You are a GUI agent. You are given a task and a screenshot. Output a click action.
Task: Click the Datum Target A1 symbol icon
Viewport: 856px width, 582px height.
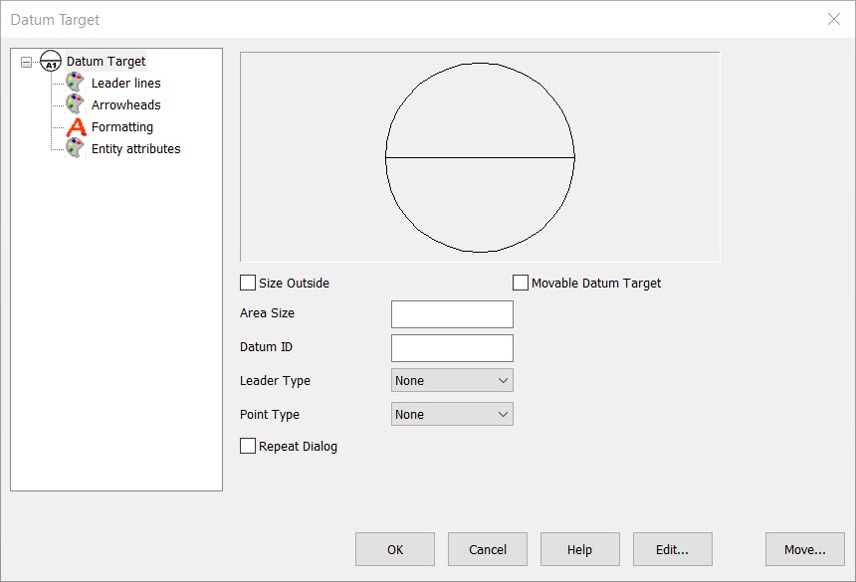(x=48, y=61)
